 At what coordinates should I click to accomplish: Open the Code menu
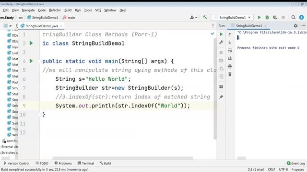point(42,10)
